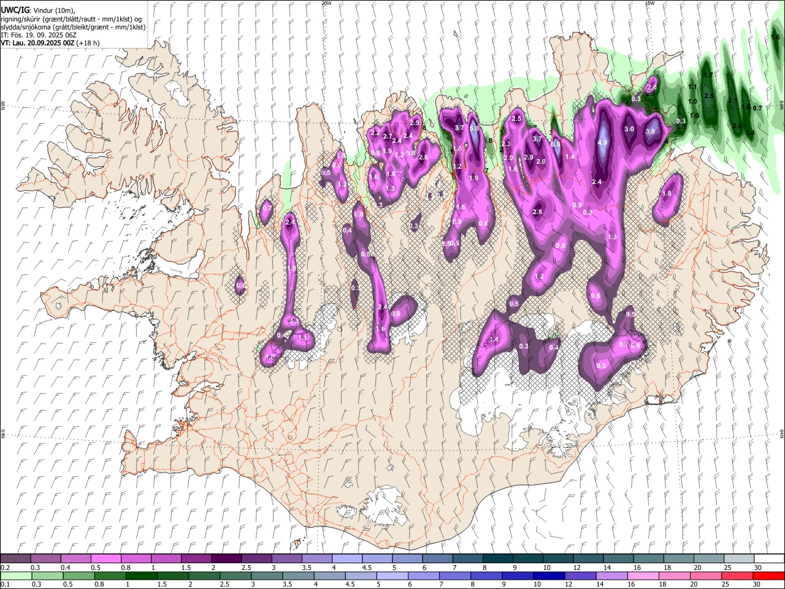Click the 3.0 value beside the 3.9 peak

point(629,129)
